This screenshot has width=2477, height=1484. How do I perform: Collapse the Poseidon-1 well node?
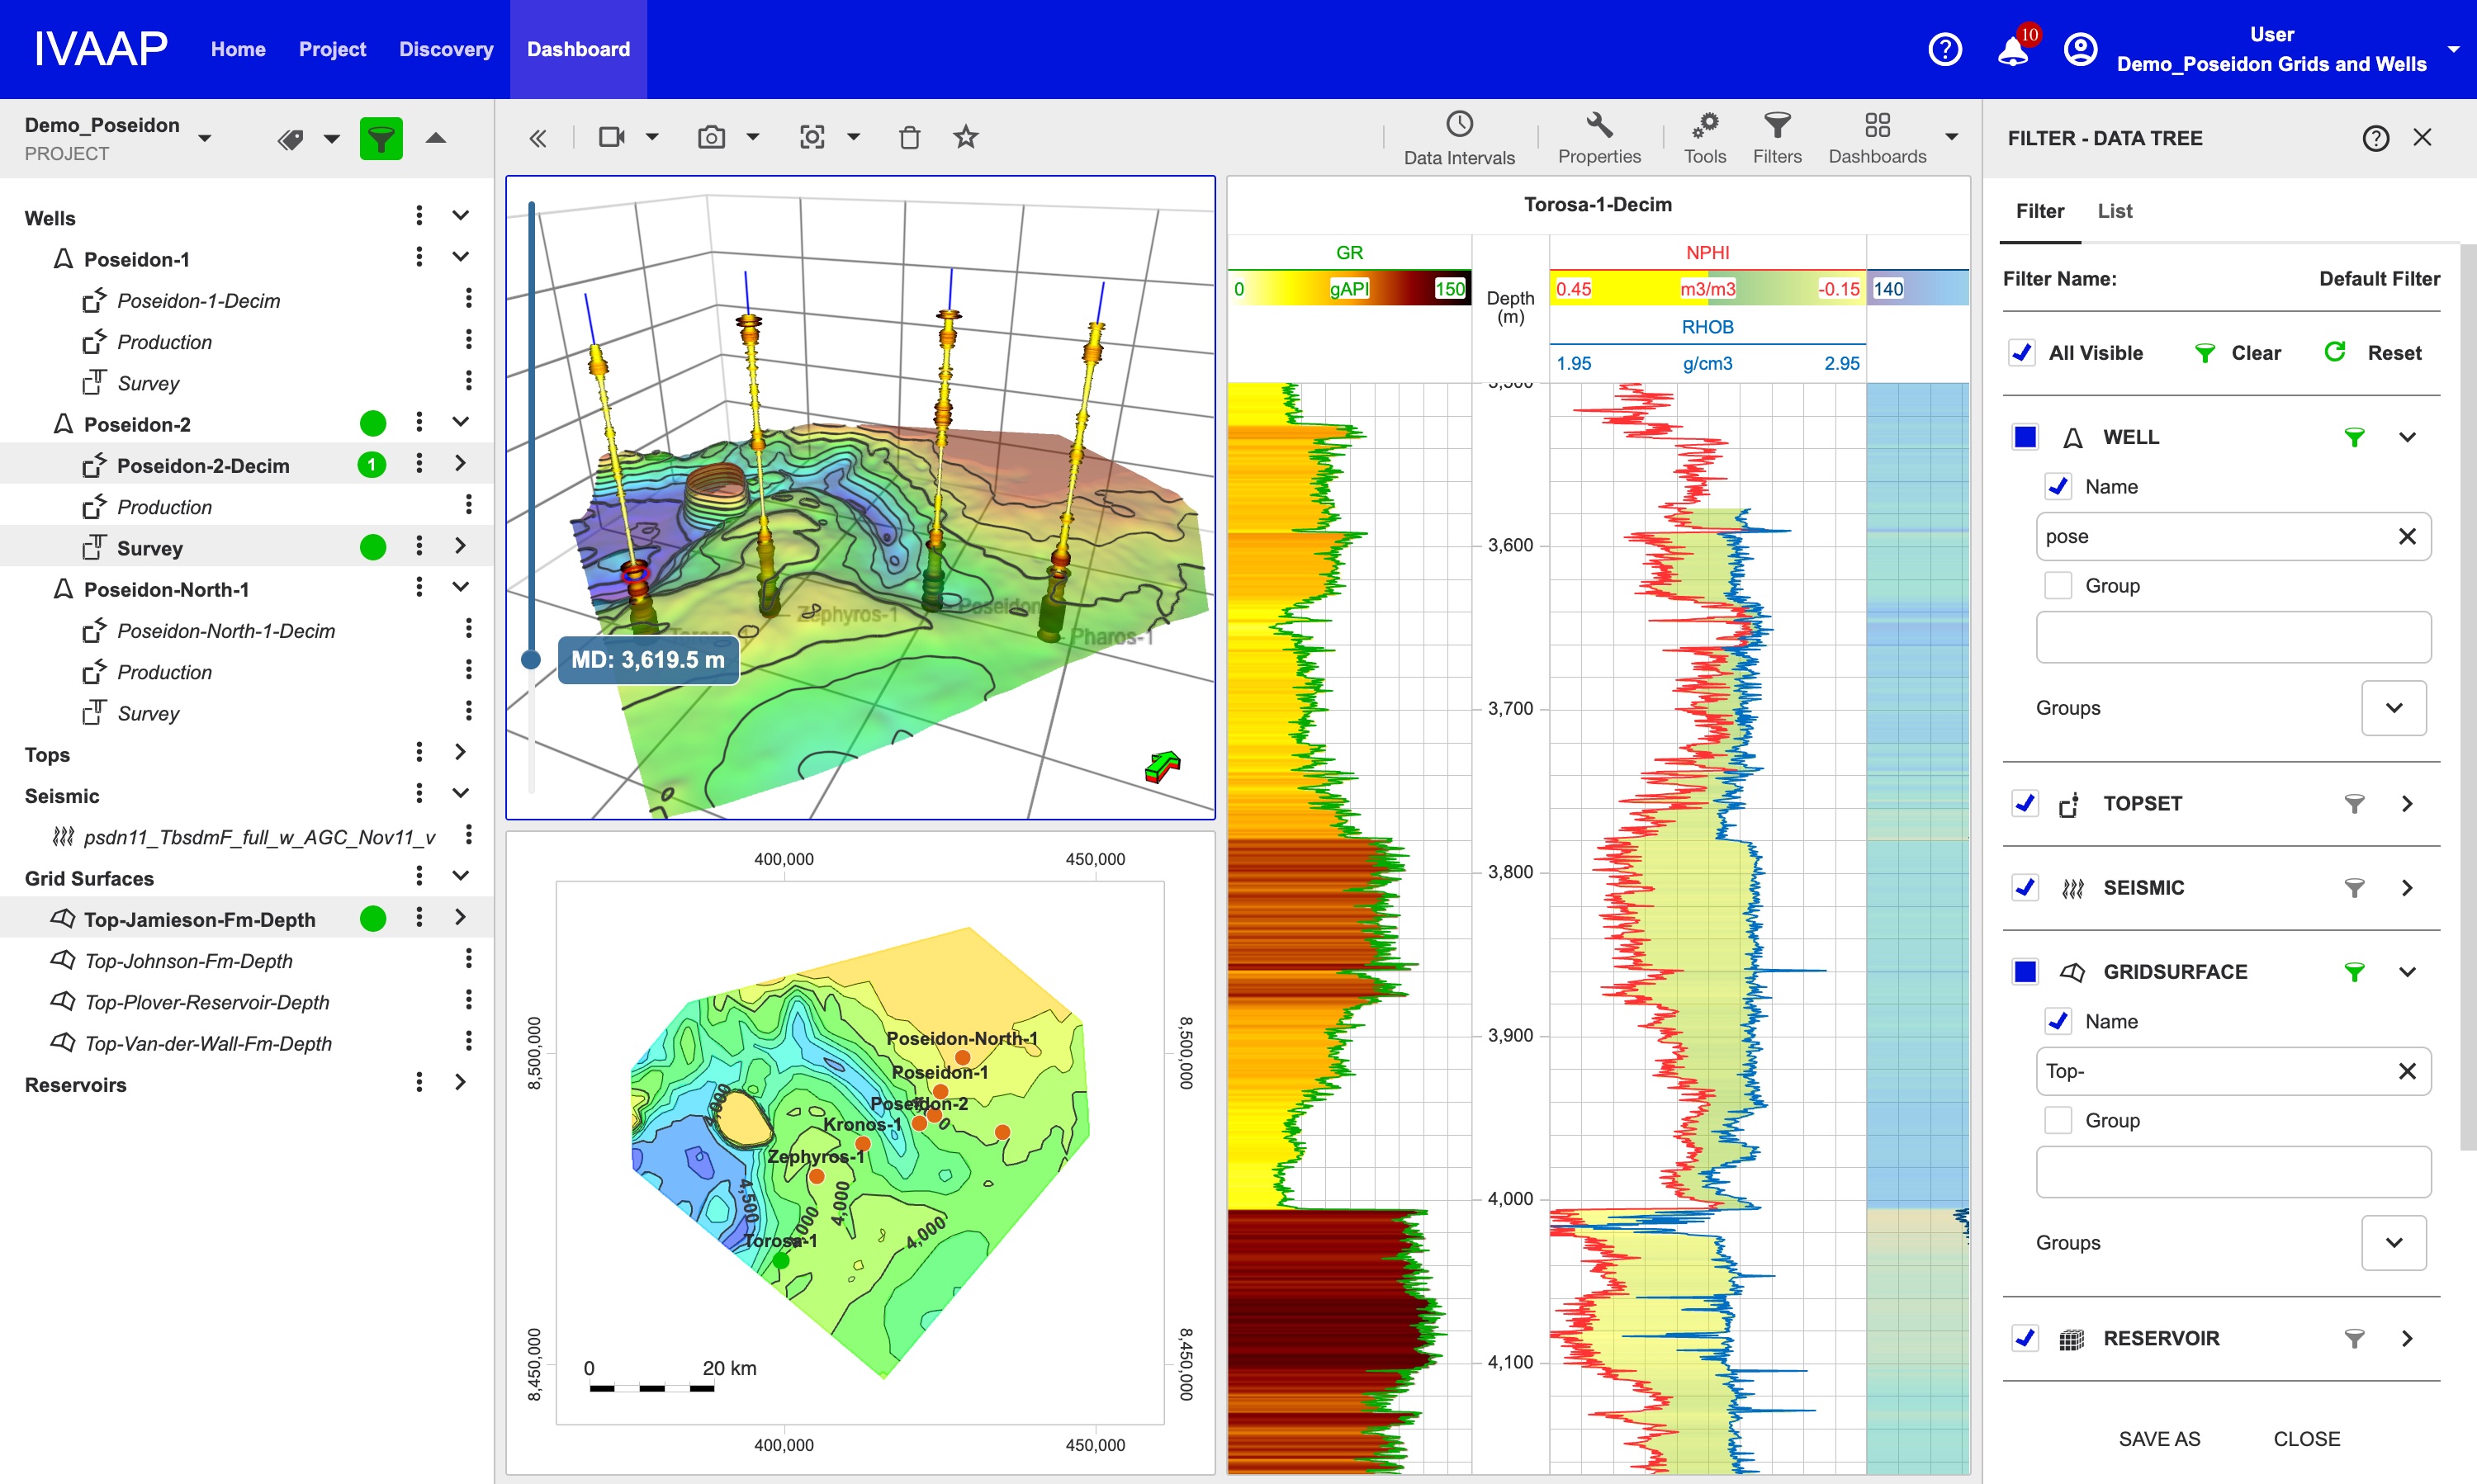click(460, 257)
